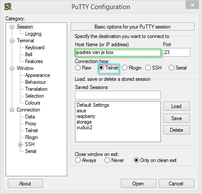Click the Save button

[x=176, y=118]
